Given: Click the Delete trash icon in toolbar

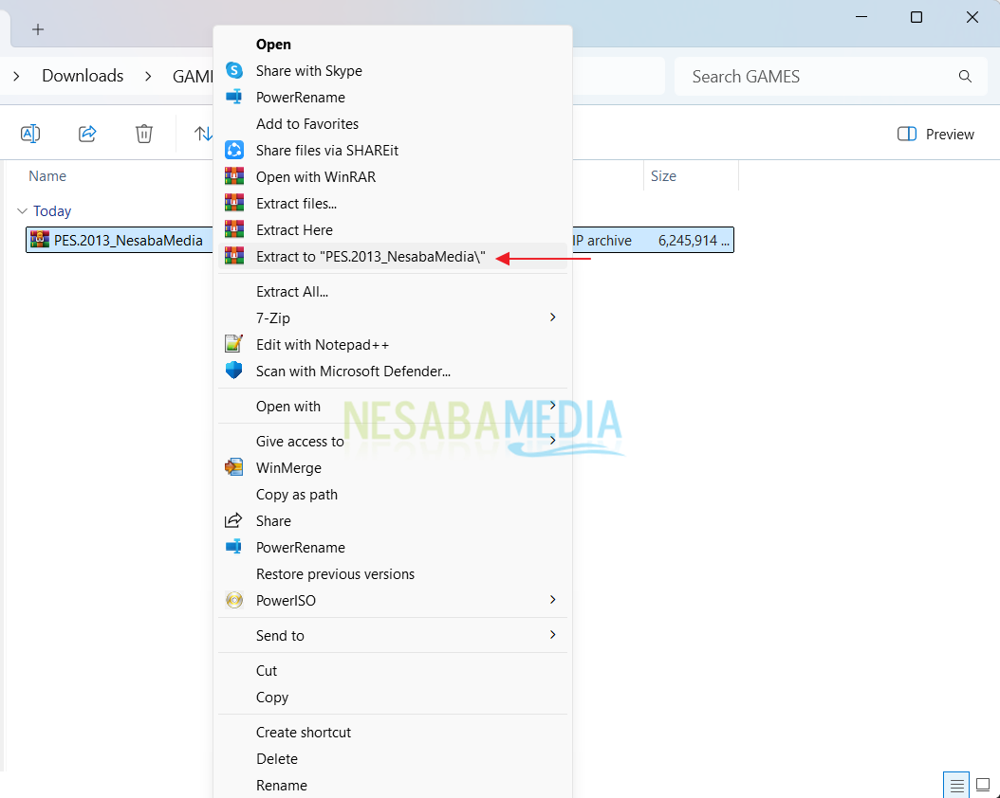Looking at the screenshot, I should tap(144, 134).
